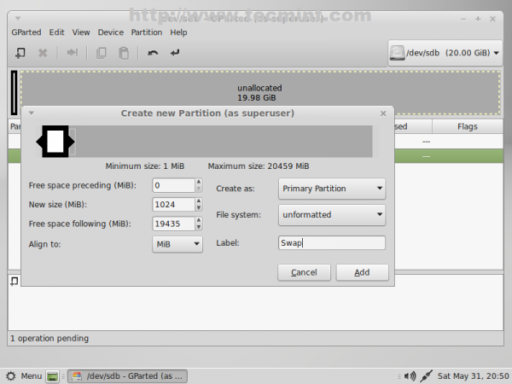Click the New size input field
Image resolution: width=512 pixels, height=384 pixels.
tap(174, 205)
